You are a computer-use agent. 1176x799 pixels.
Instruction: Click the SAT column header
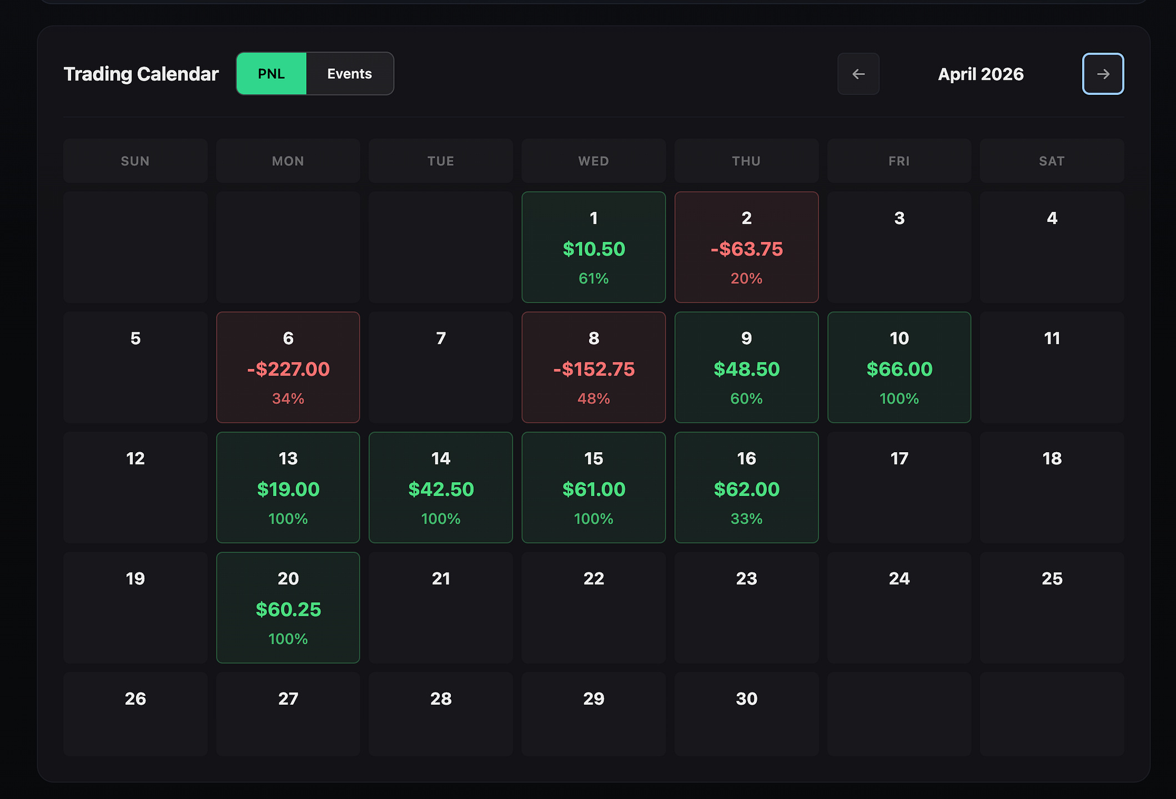(1052, 161)
